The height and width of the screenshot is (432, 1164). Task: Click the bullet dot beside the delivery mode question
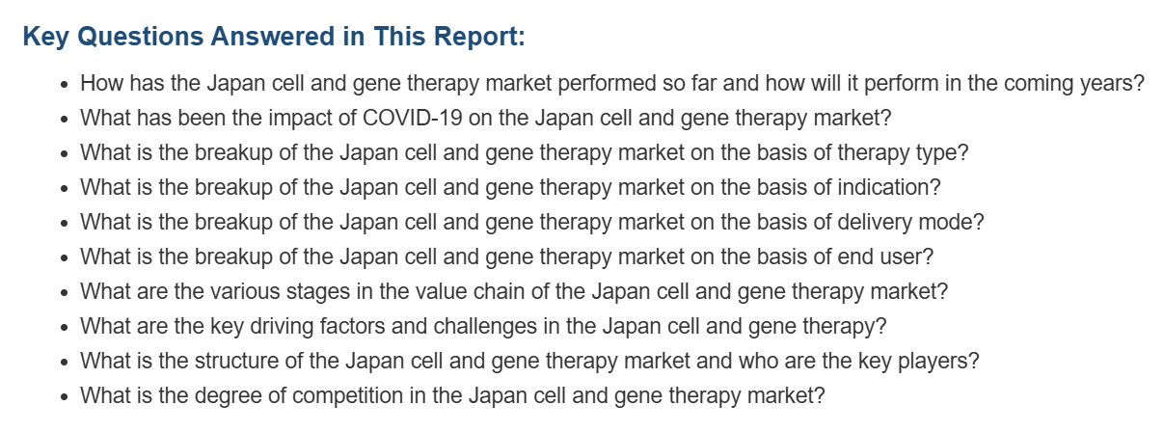click(x=64, y=224)
